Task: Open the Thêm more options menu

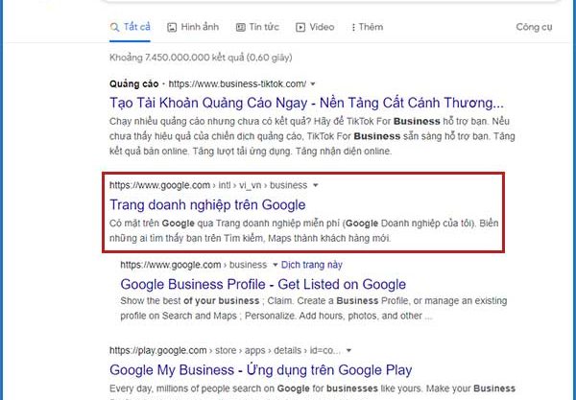Action: (367, 27)
